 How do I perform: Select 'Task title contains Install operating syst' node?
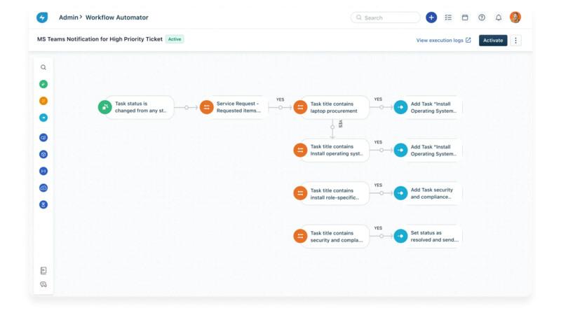(x=331, y=150)
